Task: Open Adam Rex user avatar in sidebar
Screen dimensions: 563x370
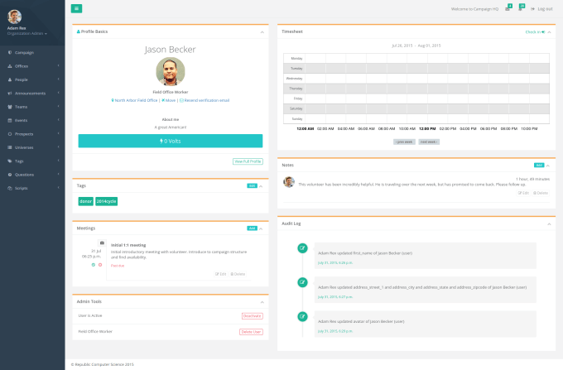Action: pyautogui.click(x=15, y=17)
